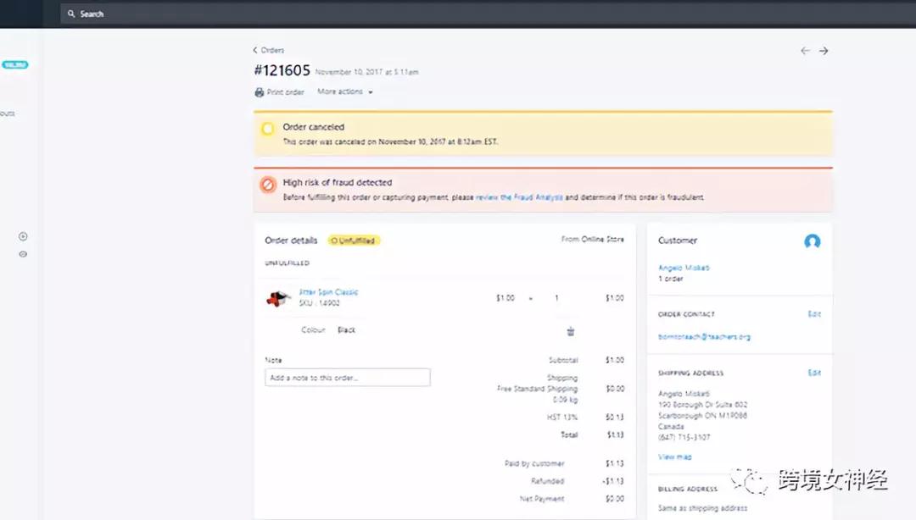Click the plus icon in left sidebar
The width and height of the screenshot is (916, 520).
click(23, 236)
